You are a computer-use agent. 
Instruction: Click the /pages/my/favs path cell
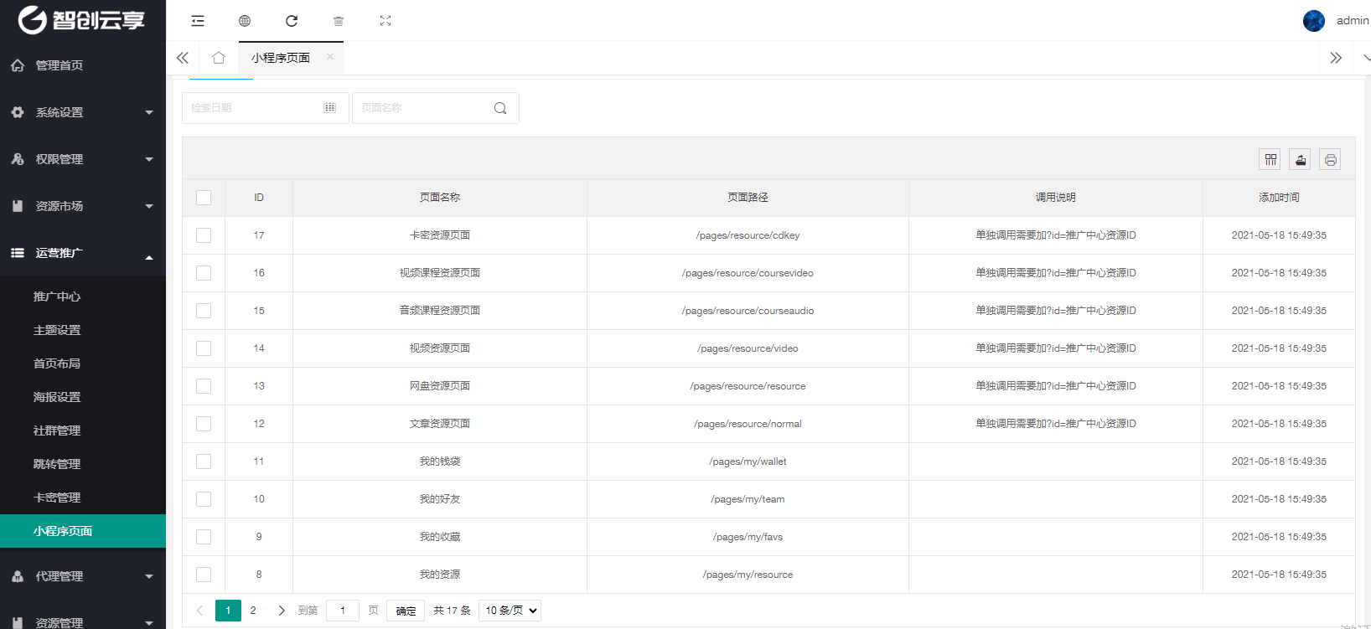coord(748,537)
